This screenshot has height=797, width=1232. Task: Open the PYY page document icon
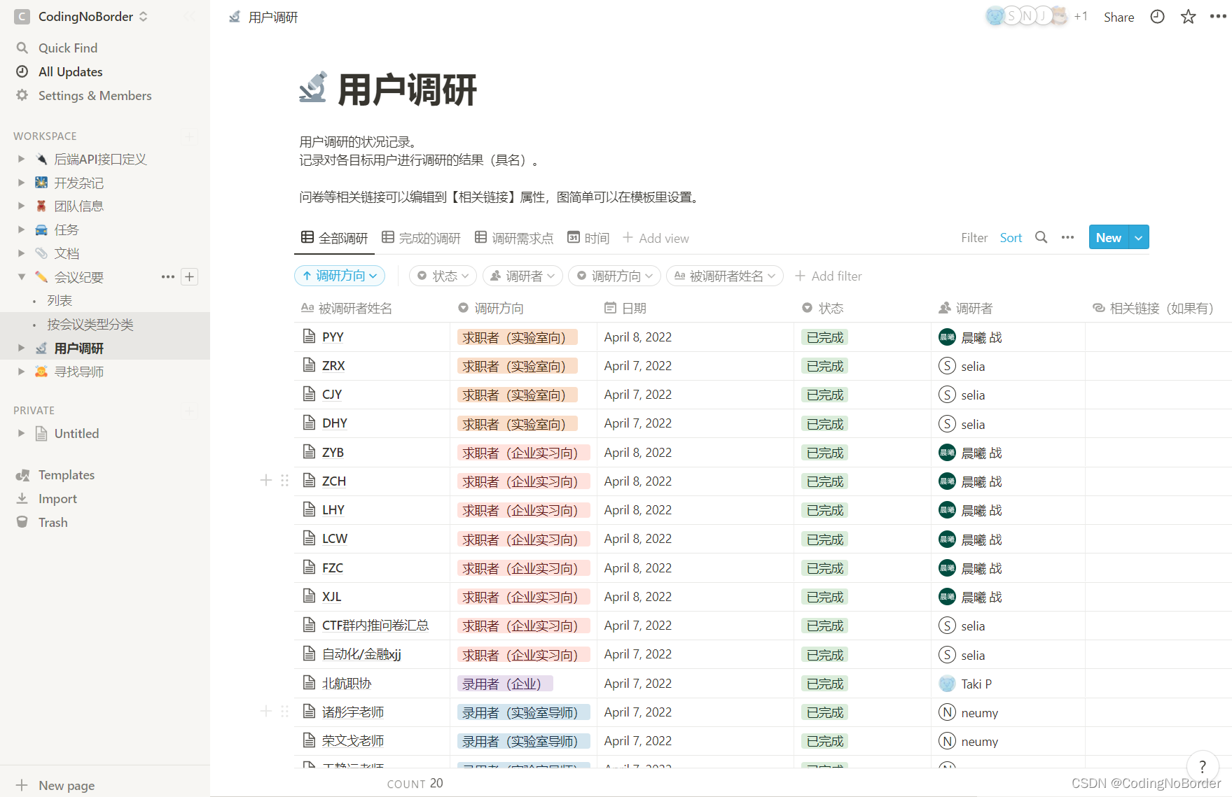coord(309,337)
